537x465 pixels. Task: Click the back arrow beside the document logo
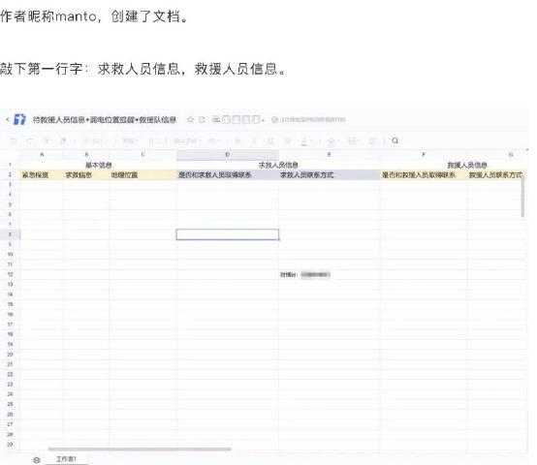(x=7, y=119)
